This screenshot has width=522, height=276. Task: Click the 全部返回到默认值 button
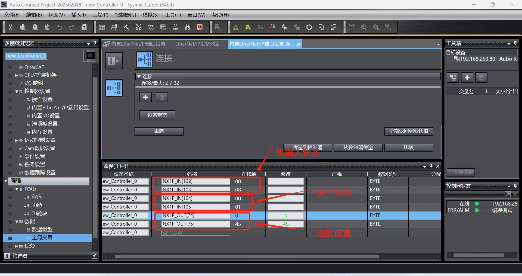[409, 131]
